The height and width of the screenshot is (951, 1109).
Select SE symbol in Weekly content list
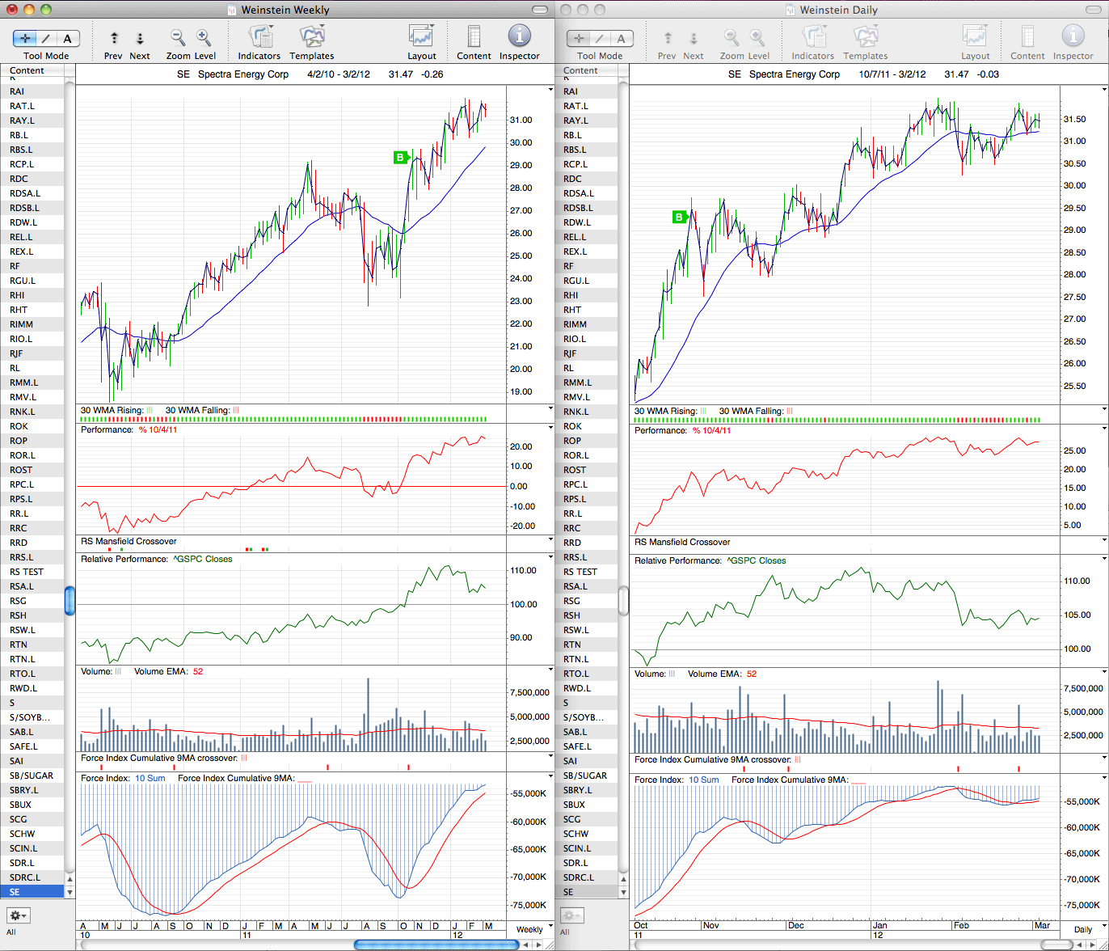point(32,891)
